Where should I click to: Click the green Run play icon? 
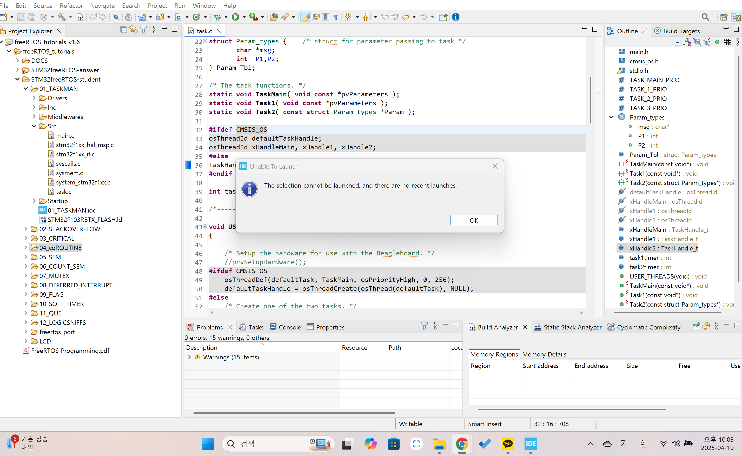[235, 17]
